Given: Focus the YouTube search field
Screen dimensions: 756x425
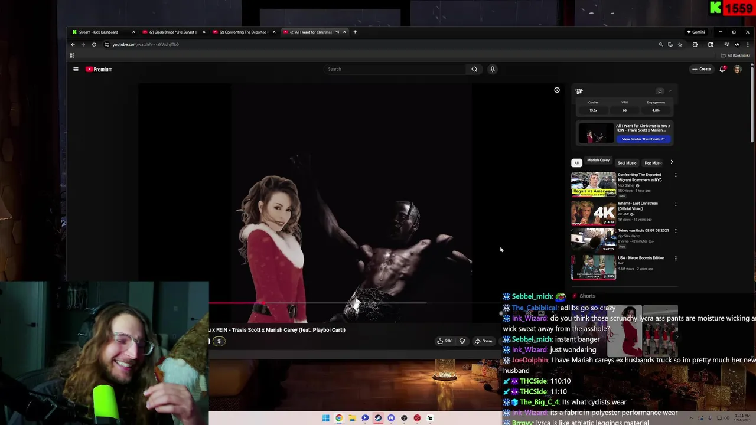Looking at the screenshot, I should pyautogui.click(x=396, y=69).
